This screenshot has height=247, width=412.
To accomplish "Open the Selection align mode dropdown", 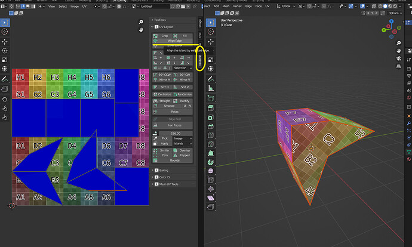I will [183, 68].
